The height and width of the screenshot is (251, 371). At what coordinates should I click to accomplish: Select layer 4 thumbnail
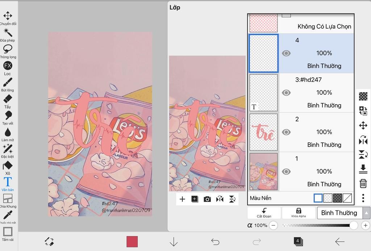(x=264, y=53)
